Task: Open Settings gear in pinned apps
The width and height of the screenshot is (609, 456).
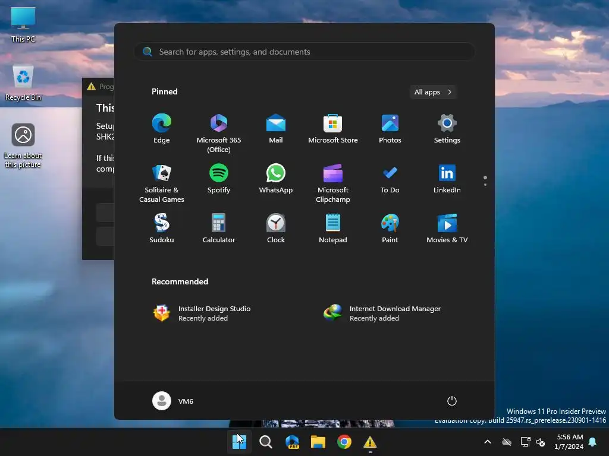Action: [x=447, y=129]
